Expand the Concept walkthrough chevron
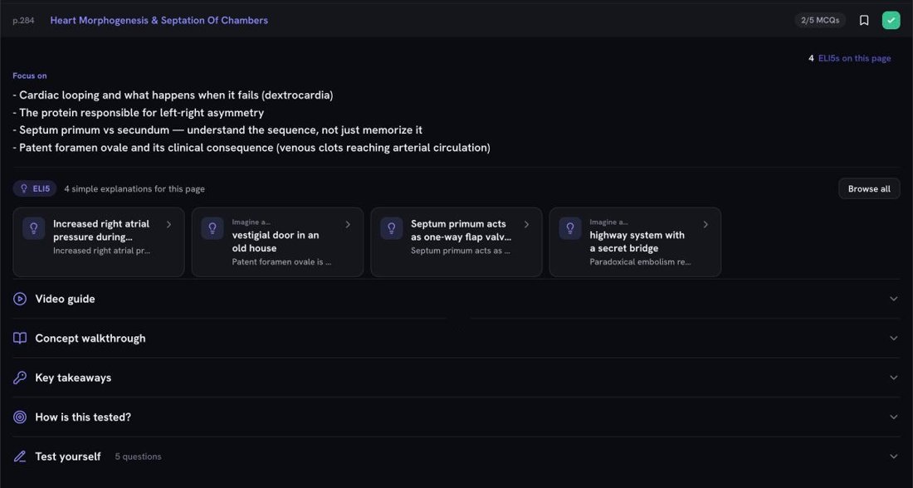913x488 pixels. [x=893, y=339]
